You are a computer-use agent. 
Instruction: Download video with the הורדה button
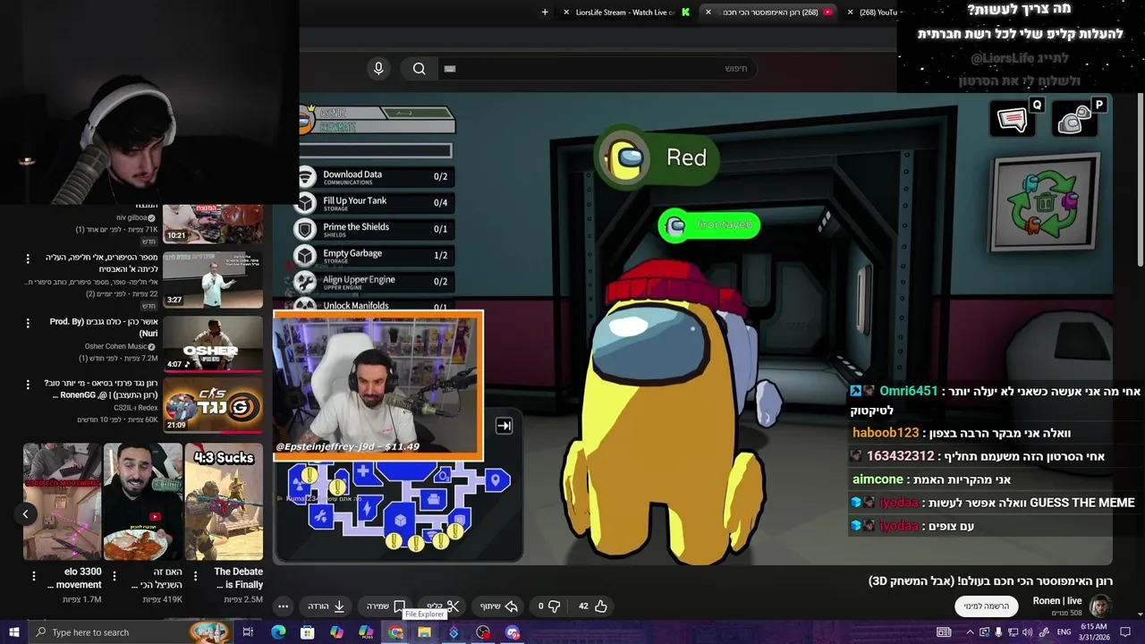point(327,606)
